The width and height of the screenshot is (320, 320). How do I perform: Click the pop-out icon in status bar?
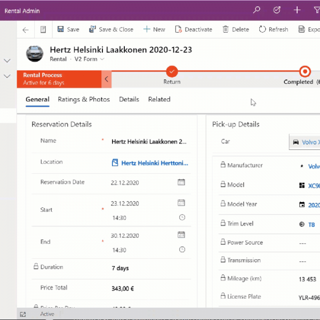[x=22, y=314]
